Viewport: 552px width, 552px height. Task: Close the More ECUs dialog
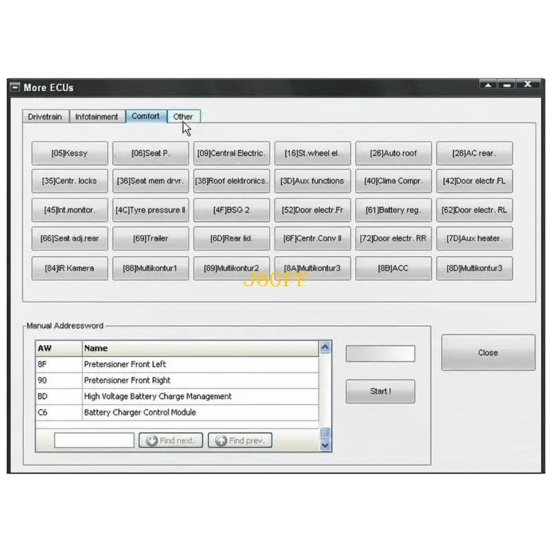tap(487, 352)
